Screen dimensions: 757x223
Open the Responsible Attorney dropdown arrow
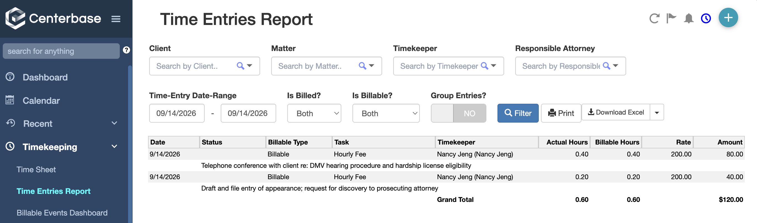[x=615, y=66]
